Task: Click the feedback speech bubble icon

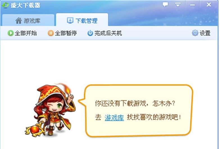Action: click(x=165, y=5)
